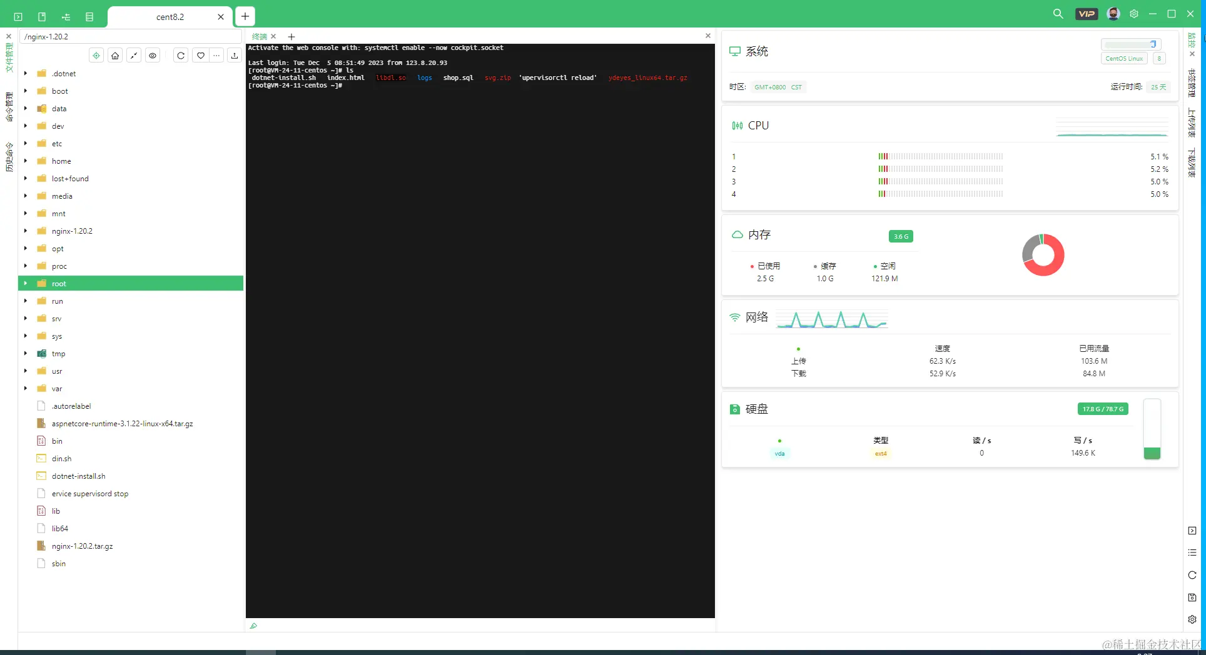
Task: Select the lost+found folder
Action: (x=131, y=178)
